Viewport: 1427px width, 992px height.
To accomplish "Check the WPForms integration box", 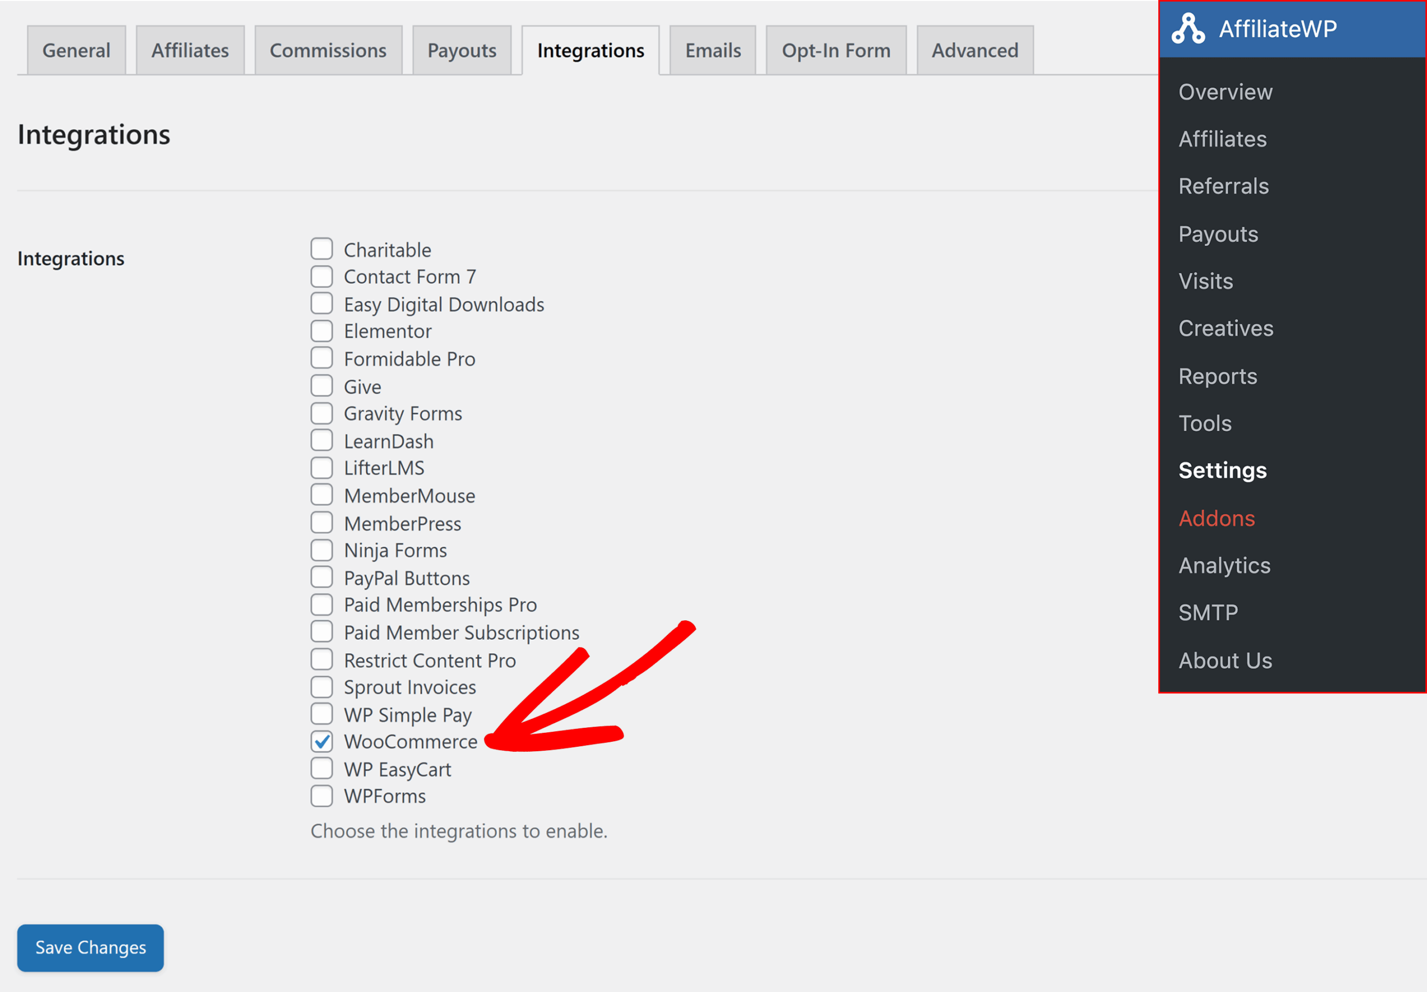I will point(322,796).
